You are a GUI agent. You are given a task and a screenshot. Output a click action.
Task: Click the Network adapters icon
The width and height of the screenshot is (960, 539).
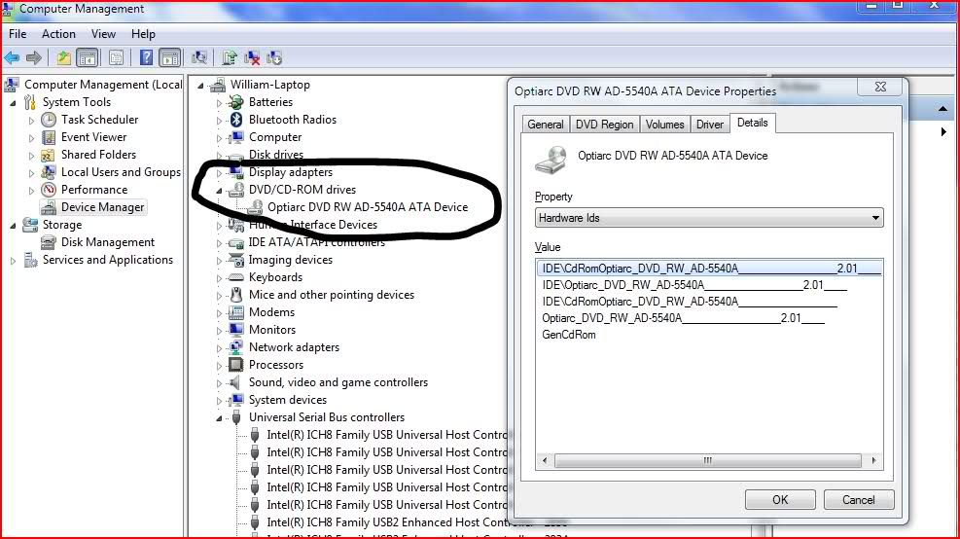(x=236, y=347)
